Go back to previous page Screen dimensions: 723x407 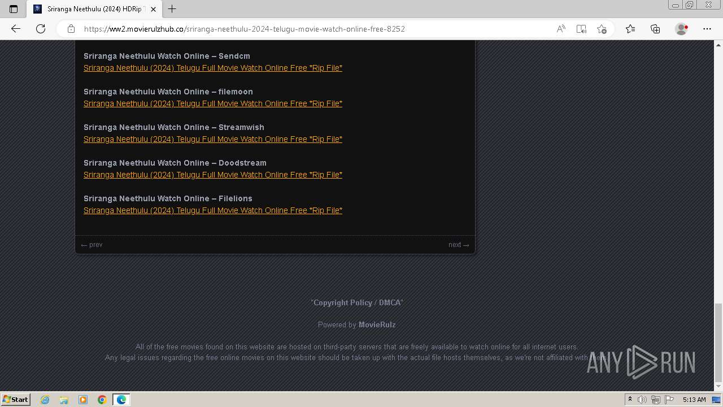(x=16, y=29)
